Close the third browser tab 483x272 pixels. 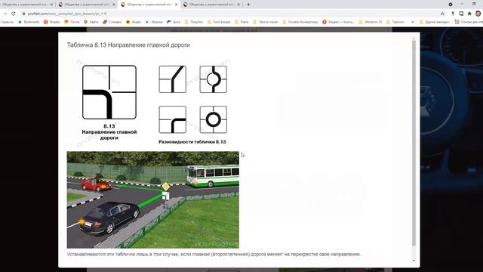(x=176, y=5)
